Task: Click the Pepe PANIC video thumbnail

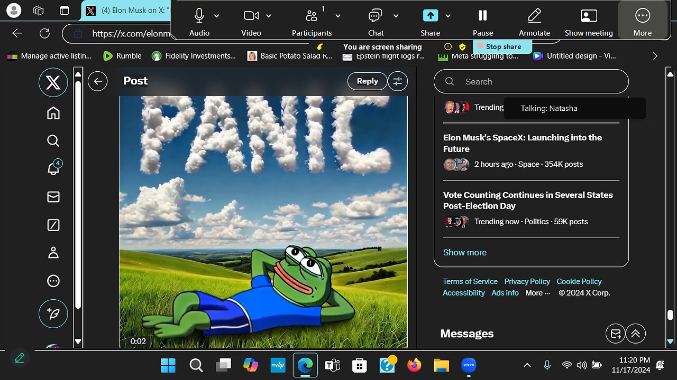Action: (263, 222)
